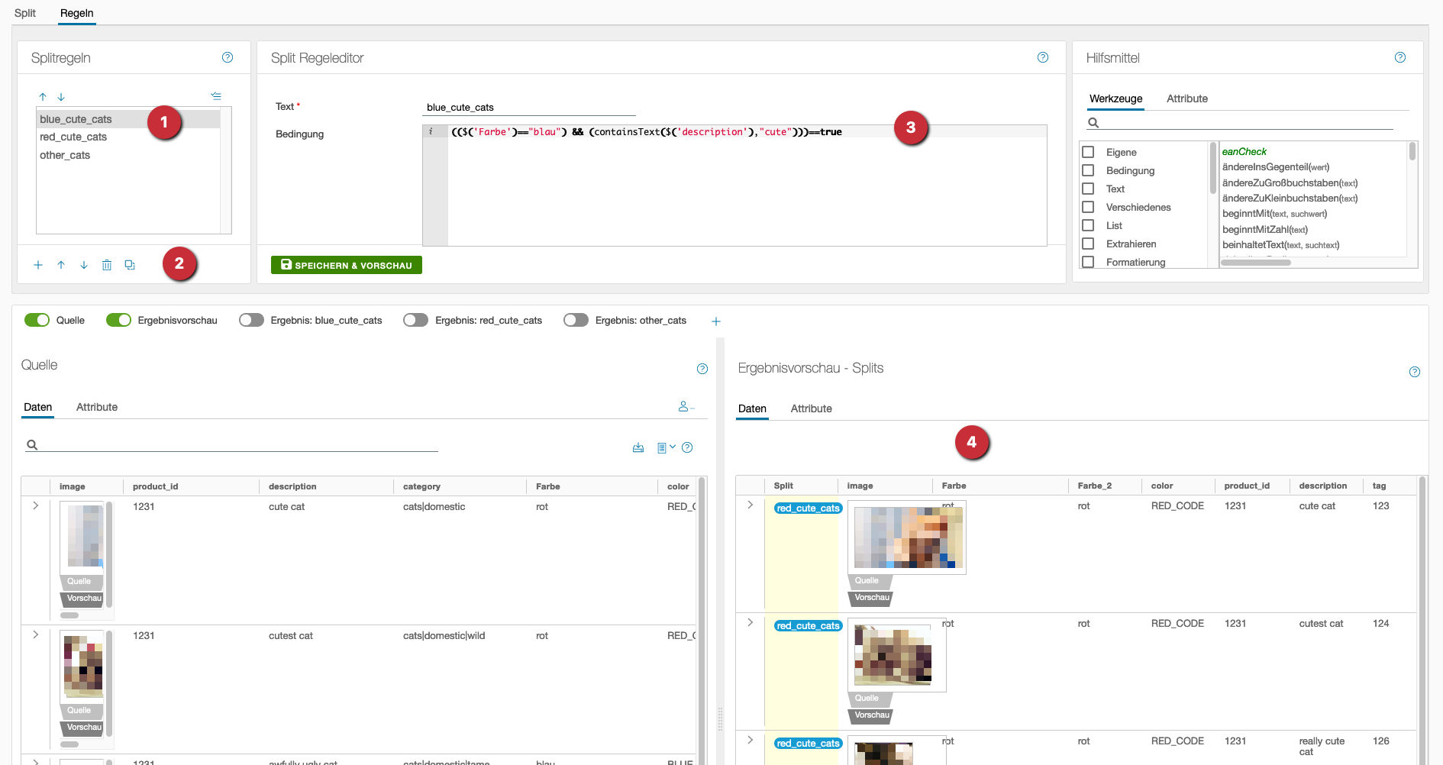
Task: Add a new preview panel with plus icon
Action: click(x=716, y=321)
